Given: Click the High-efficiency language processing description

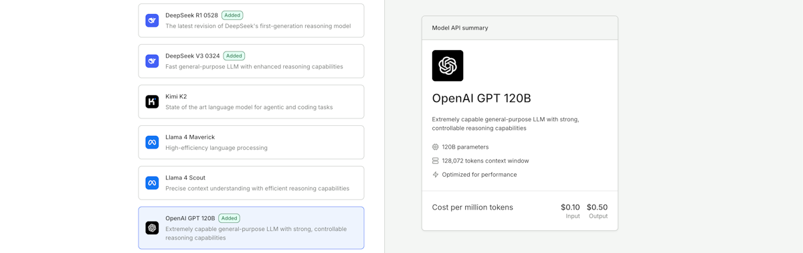Looking at the screenshot, I should tap(216, 148).
